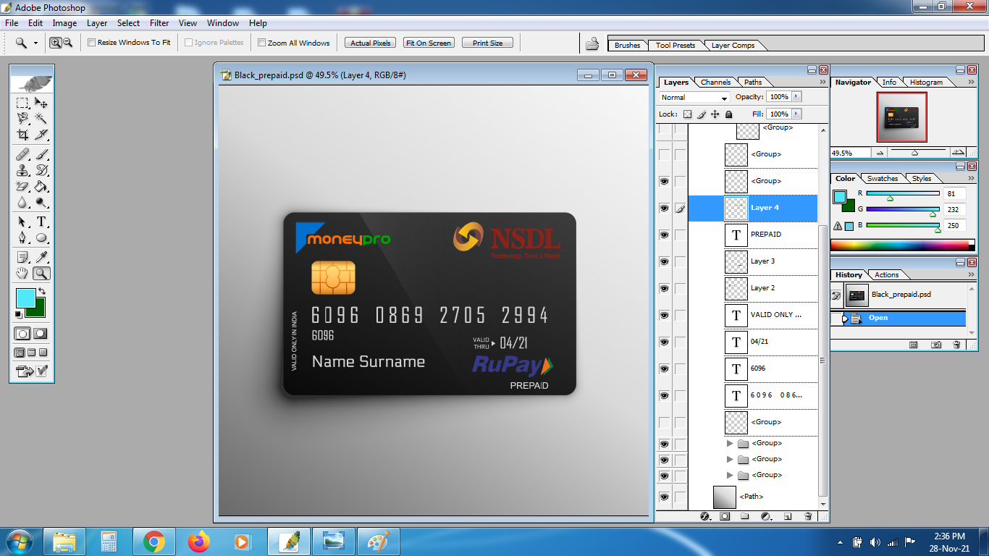Open Google Chrome from the taskbar
This screenshot has height=556, width=989.
click(153, 542)
